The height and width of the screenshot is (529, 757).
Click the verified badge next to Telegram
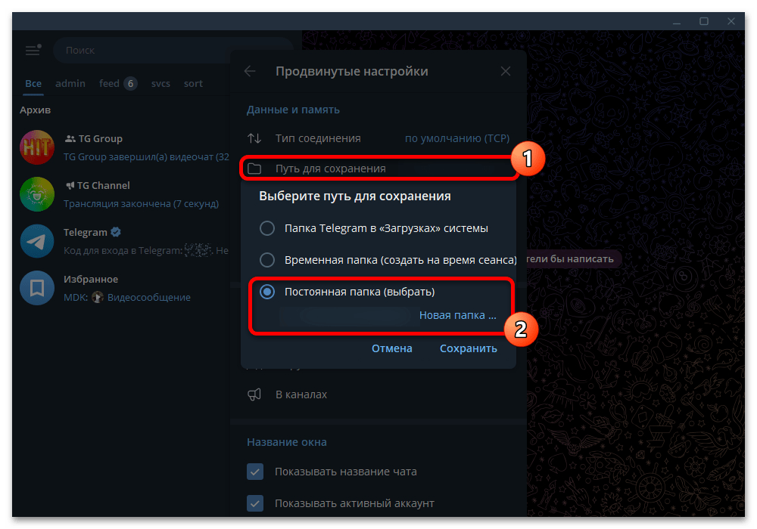[x=116, y=232]
